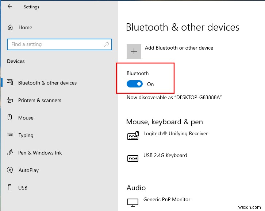Open Bluetooth & other devices page

pos(47,83)
